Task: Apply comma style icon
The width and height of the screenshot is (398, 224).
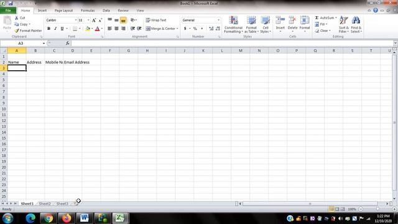Action: click(201, 29)
